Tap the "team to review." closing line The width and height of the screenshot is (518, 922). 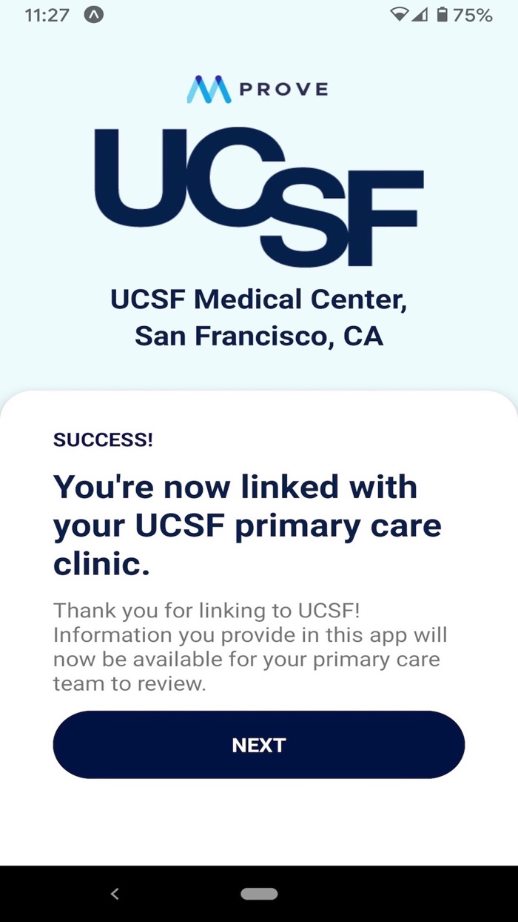point(129,683)
